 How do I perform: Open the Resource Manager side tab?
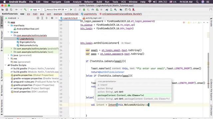tap(2, 41)
